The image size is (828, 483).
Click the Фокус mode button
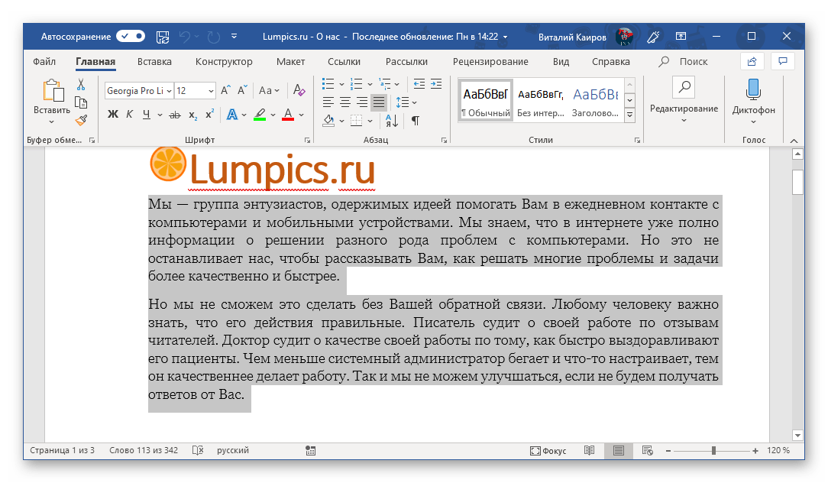coord(549,451)
